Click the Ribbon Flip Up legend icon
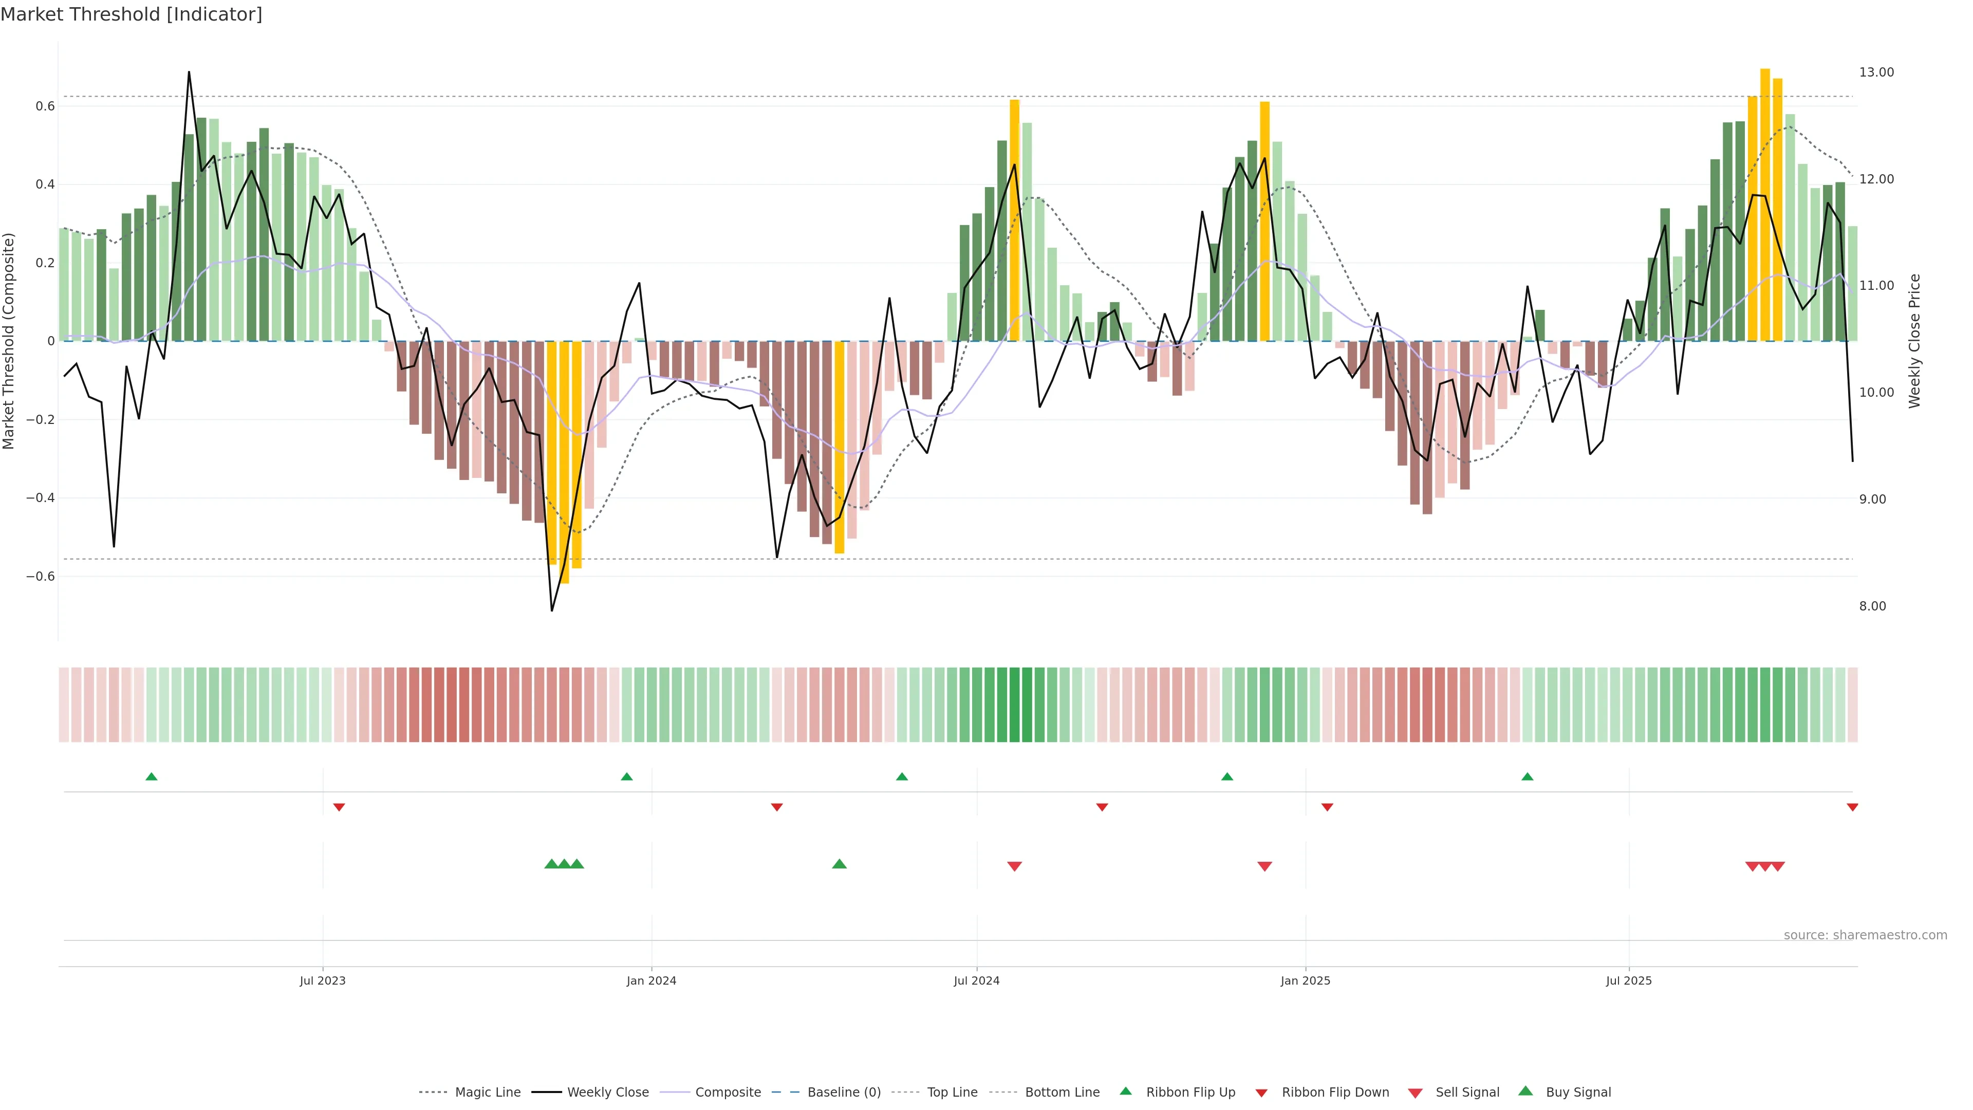The image size is (1973, 1110). pos(1126,1091)
